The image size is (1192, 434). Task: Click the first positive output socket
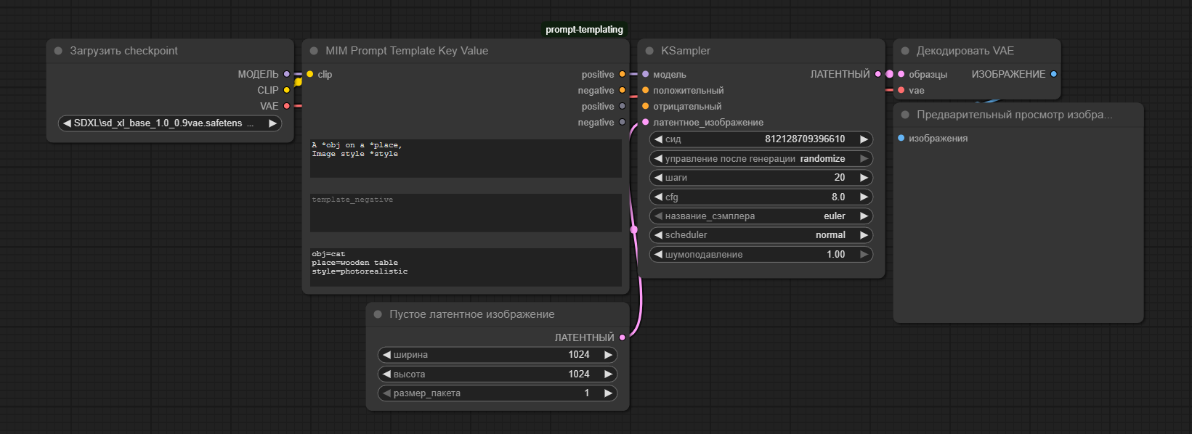(x=623, y=74)
